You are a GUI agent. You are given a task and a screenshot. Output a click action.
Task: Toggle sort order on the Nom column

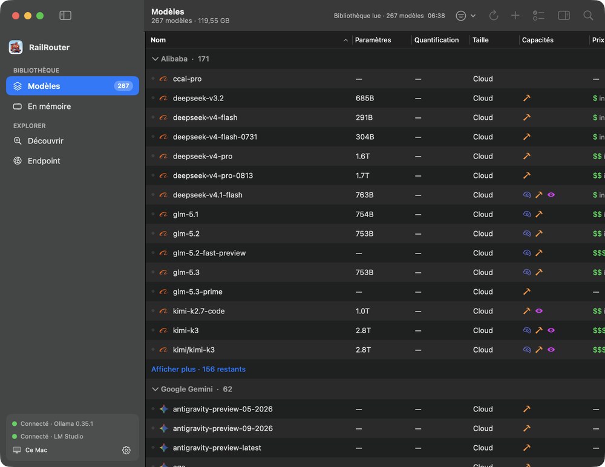345,40
